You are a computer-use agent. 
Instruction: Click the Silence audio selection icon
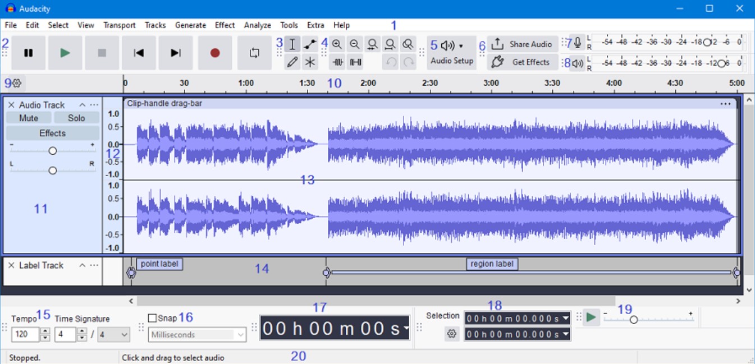pyautogui.click(x=355, y=62)
